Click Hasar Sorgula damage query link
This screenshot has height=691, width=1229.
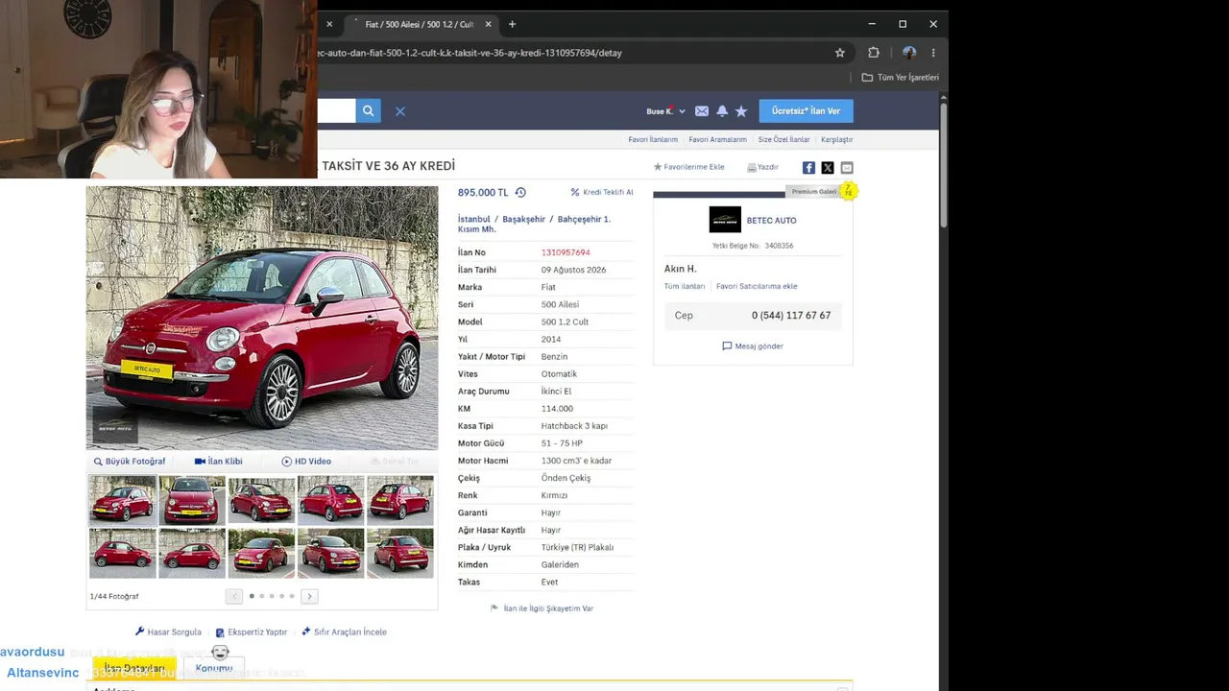[168, 632]
